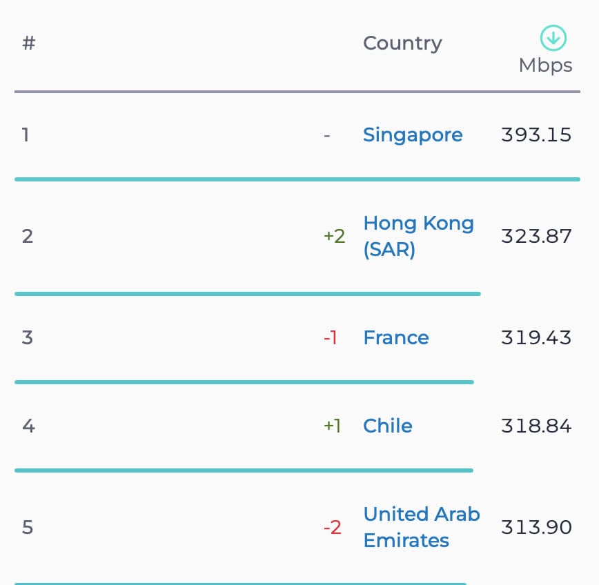Click rank number 1 in the table

tap(26, 135)
